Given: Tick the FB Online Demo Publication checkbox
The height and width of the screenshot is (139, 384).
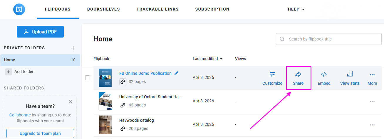Looking at the screenshot, I should coord(88,78).
